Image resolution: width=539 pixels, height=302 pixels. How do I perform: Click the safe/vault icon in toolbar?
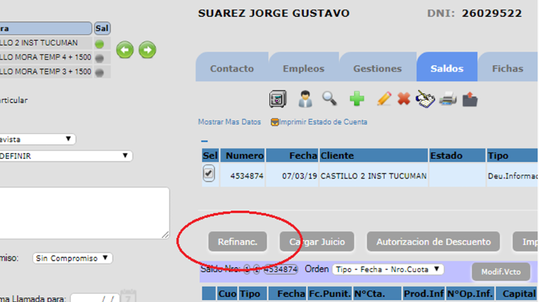point(278,99)
